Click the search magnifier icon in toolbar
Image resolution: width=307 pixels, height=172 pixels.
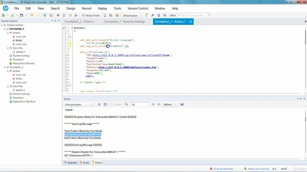pyautogui.click(x=208, y=15)
